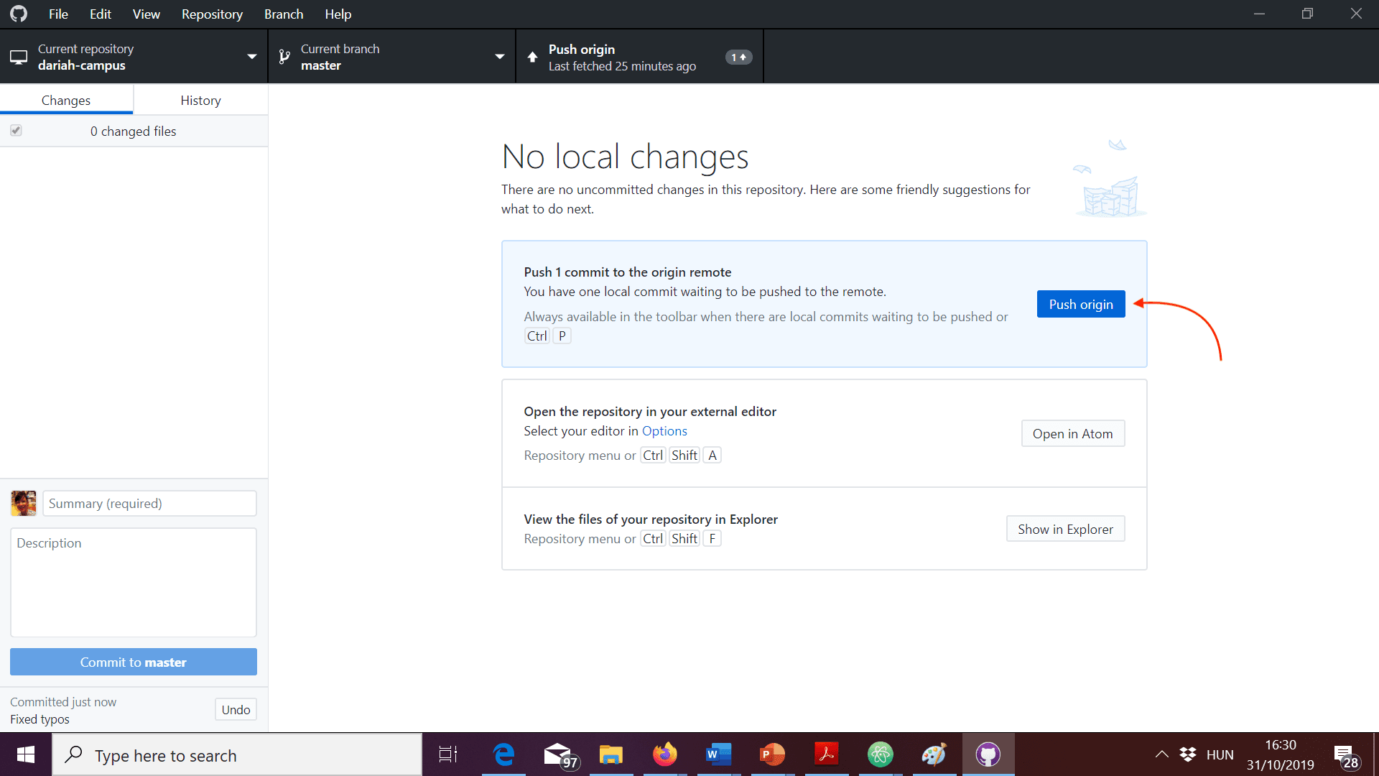Screen dimensions: 1379x776
Task: Open the Branch menu
Action: [284, 14]
